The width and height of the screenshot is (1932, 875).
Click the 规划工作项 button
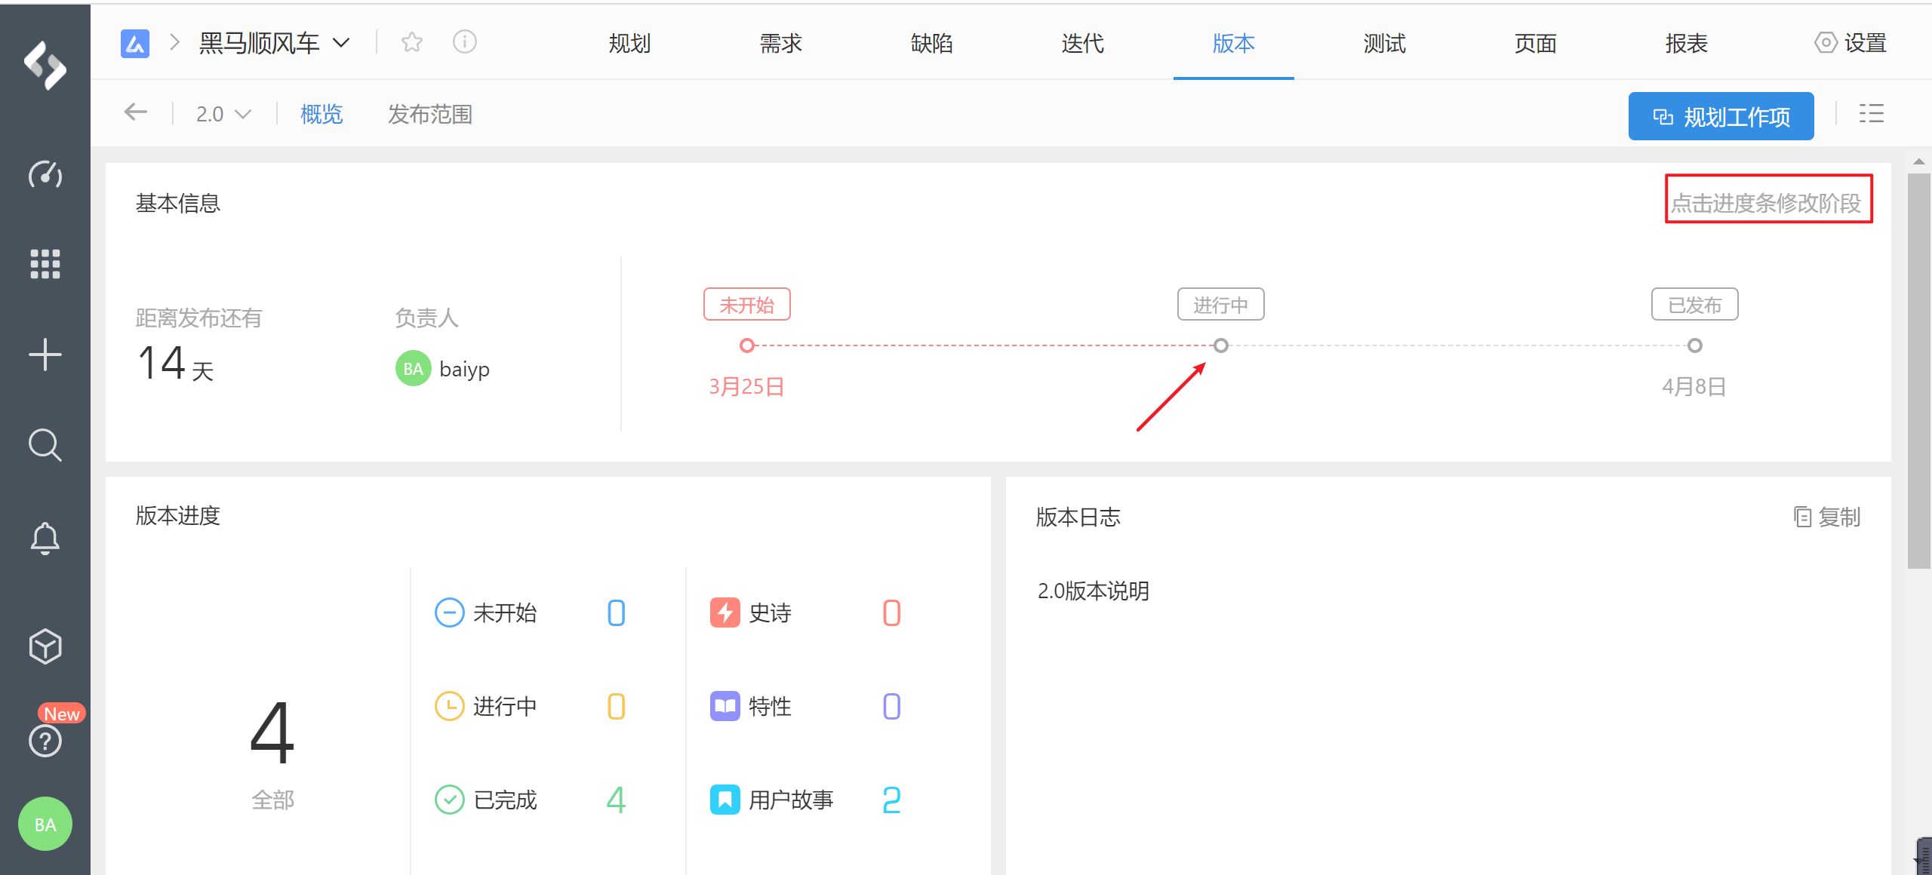pyautogui.click(x=1721, y=117)
